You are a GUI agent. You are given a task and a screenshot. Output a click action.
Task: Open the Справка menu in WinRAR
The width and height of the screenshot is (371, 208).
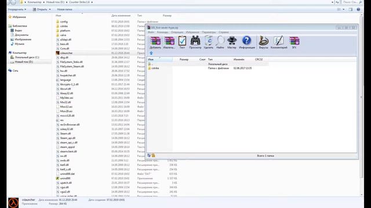224,32
